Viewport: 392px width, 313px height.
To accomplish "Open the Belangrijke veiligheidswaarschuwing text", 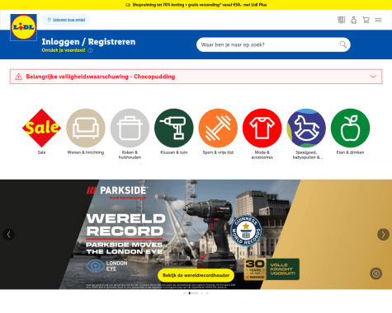I will click(101, 77).
